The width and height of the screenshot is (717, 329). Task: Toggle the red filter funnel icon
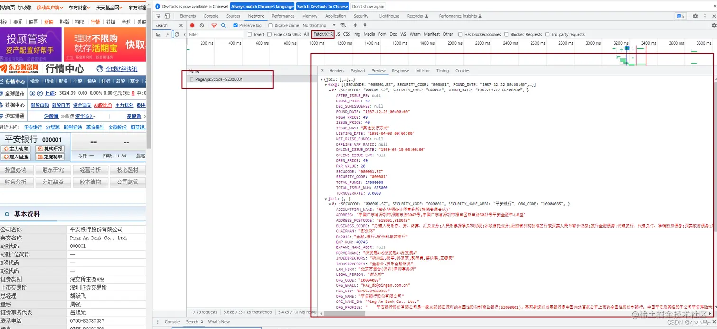[214, 25]
